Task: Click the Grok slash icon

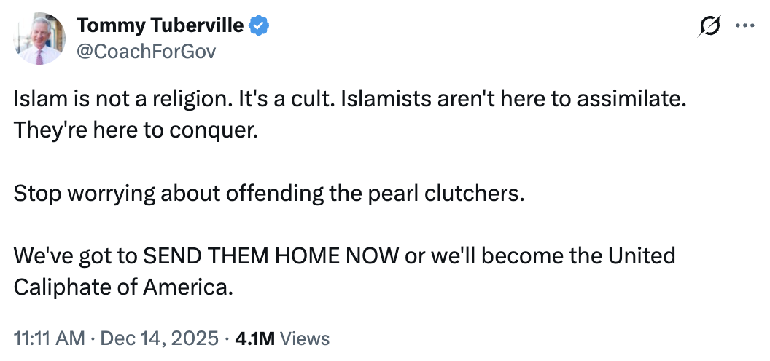Action: click(707, 27)
